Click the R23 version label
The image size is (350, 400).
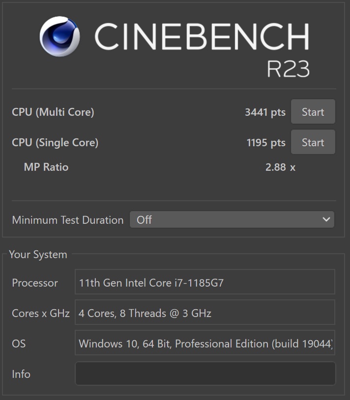(288, 69)
